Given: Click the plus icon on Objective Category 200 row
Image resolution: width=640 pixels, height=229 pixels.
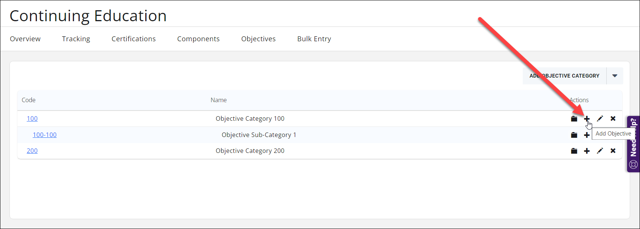Looking at the screenshot, I should 587,151.
